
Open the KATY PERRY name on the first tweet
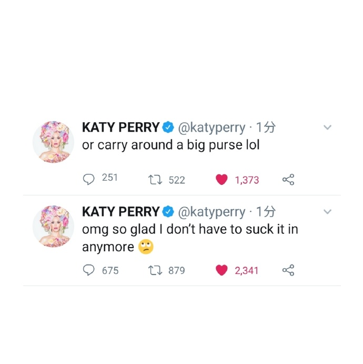point(120,127)
